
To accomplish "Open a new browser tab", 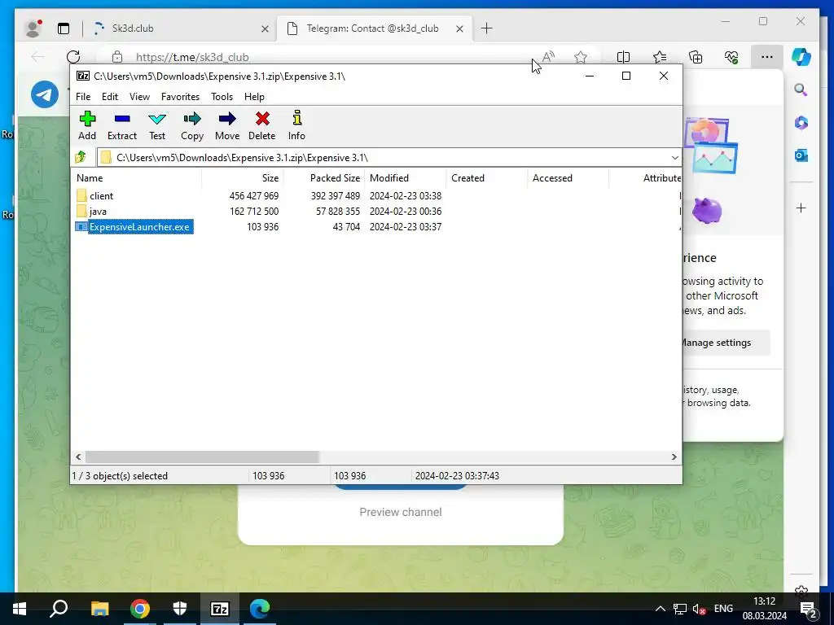I will 486,28.
